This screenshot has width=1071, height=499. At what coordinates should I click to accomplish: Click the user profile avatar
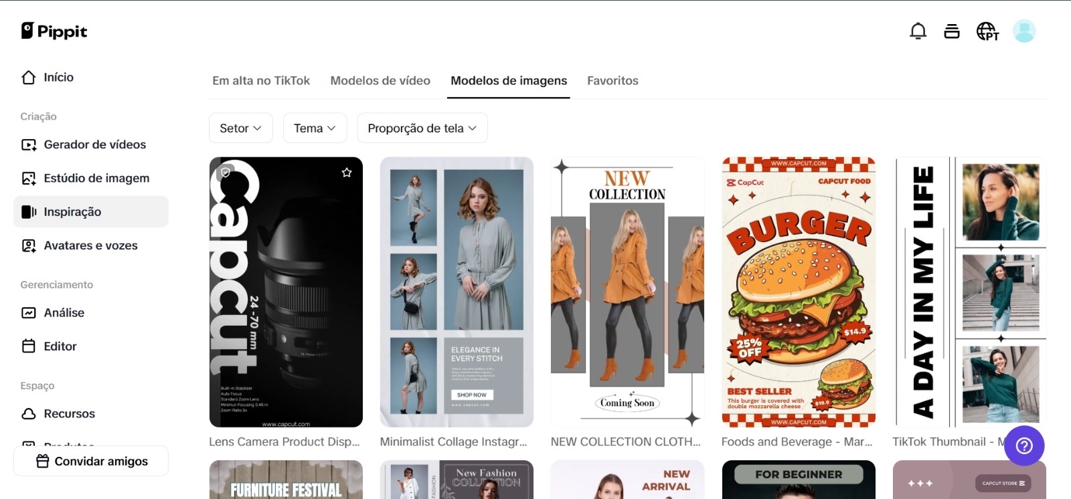pyautogui.click(x=1023, y=31)
